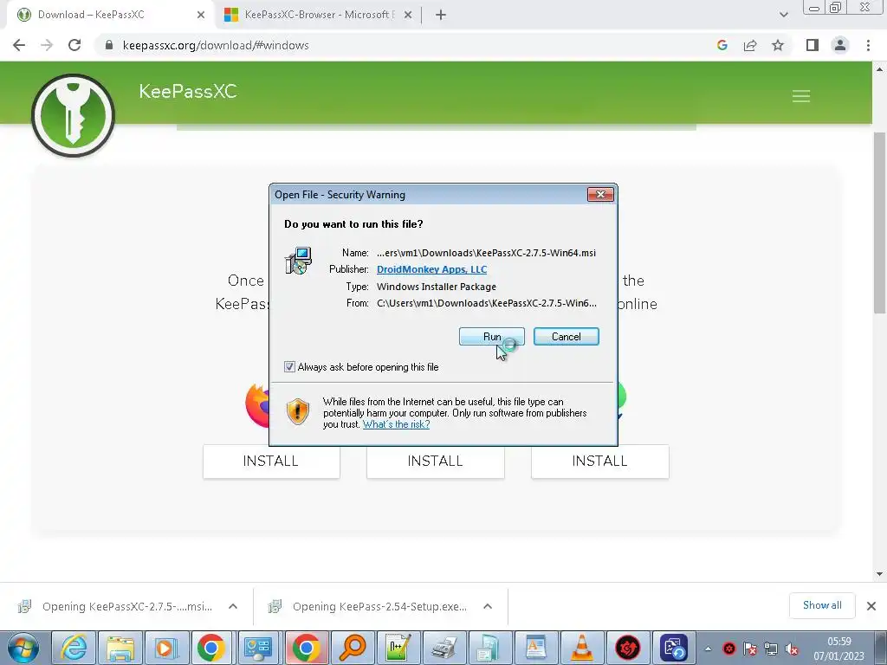Click the network tray icon
The image size is (887, 665).
click(770, 649)
